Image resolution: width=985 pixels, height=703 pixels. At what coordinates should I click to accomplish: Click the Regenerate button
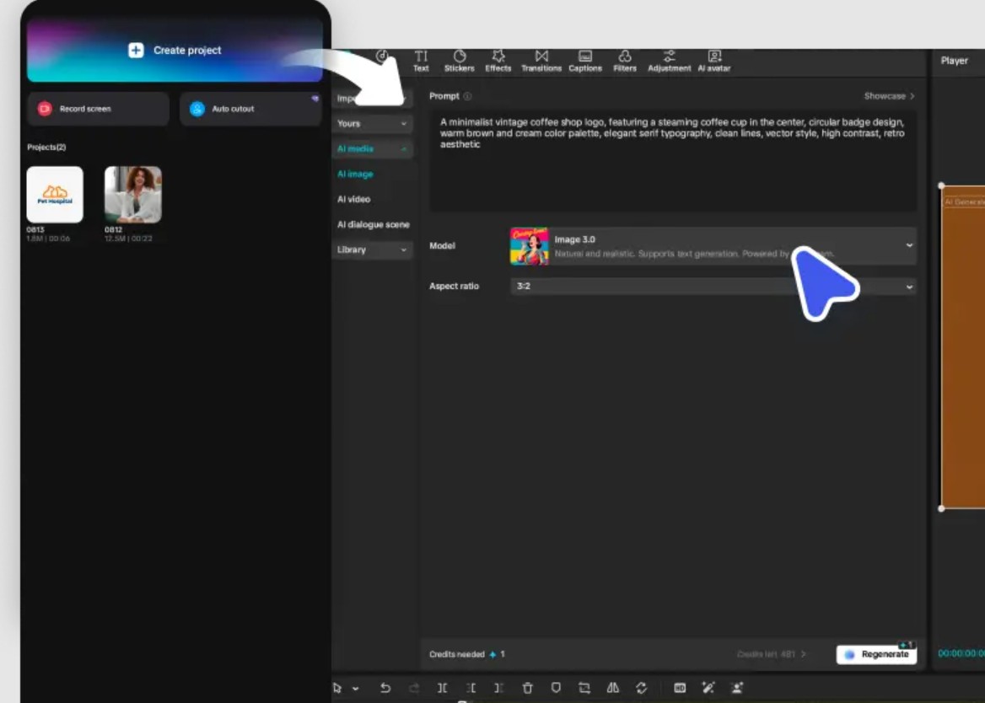point(876,654)
